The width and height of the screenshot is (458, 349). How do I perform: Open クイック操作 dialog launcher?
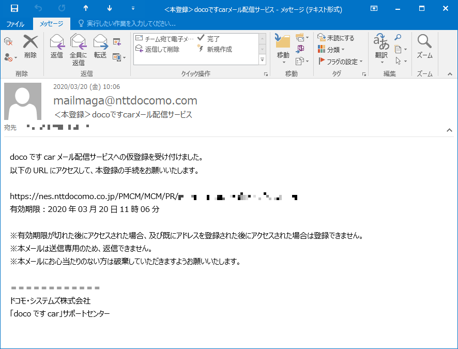pos(266,74)
